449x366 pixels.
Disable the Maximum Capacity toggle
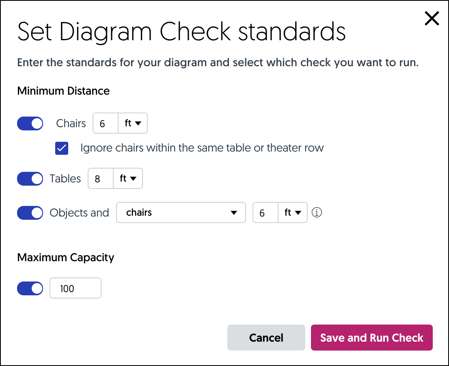(x=30, y=288)
